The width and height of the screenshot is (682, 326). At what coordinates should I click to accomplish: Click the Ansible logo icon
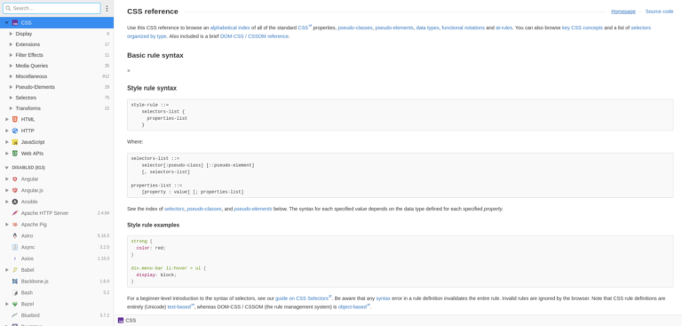point(15,202)
